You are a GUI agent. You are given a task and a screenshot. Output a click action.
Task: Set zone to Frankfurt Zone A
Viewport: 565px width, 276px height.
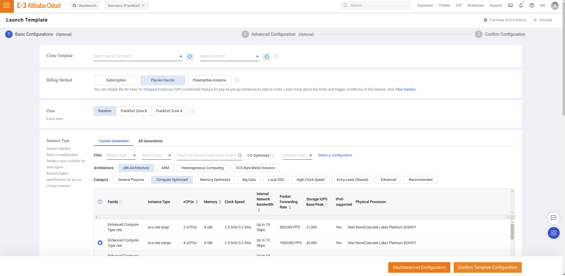169,111
